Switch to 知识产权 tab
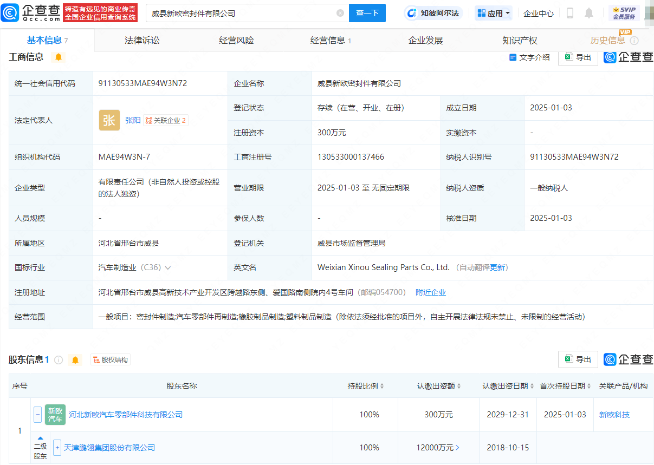Screen dimensions: 654x465 click(x=520, y=40)
